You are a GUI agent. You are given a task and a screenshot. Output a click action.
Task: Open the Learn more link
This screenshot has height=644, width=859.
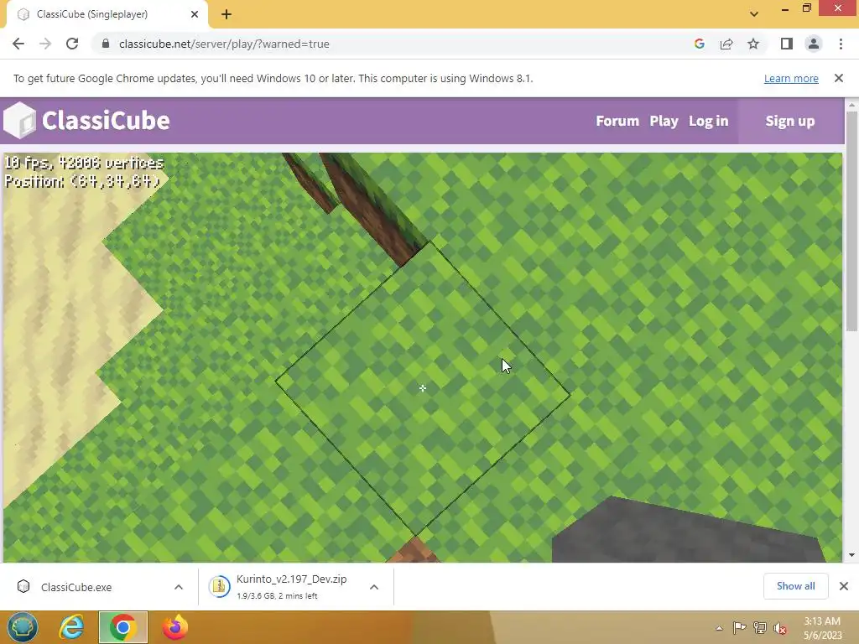791,78
